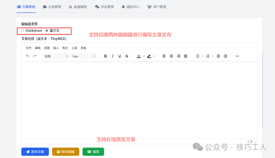Pick a text color using the color icon

click(139, 56)
